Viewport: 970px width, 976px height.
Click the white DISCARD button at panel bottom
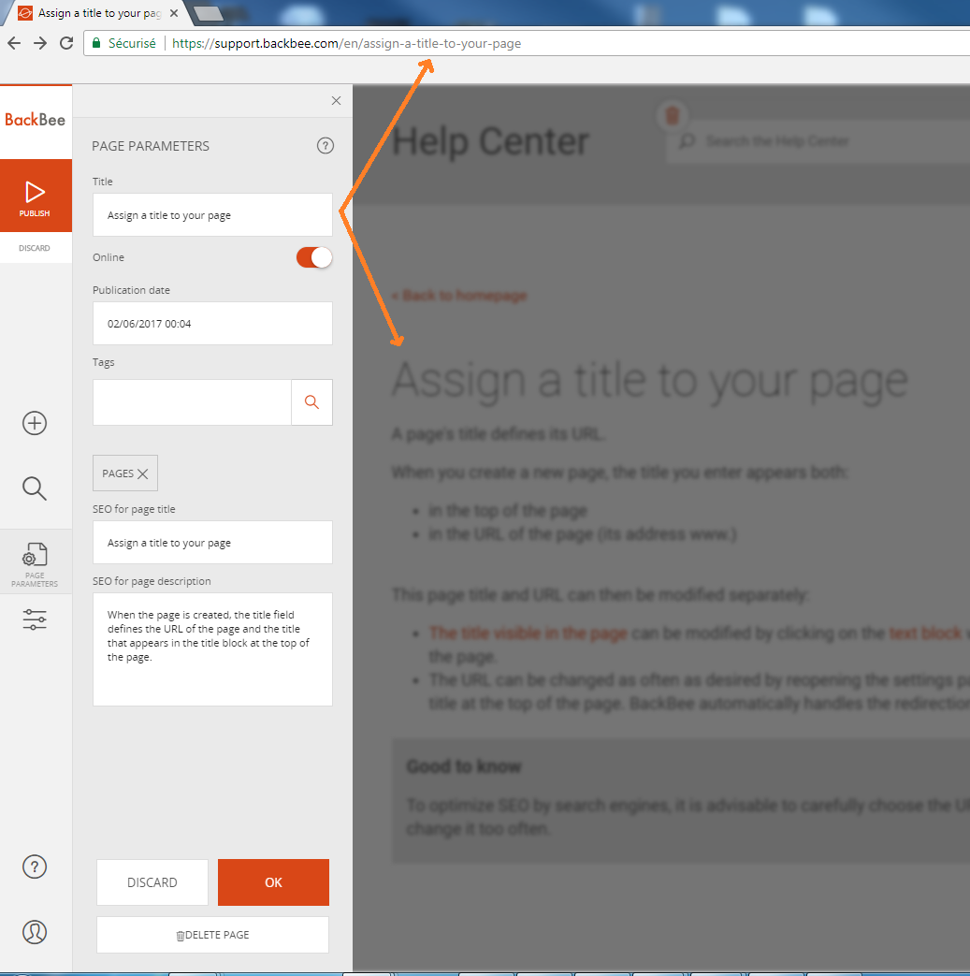(x=152, y=882)
